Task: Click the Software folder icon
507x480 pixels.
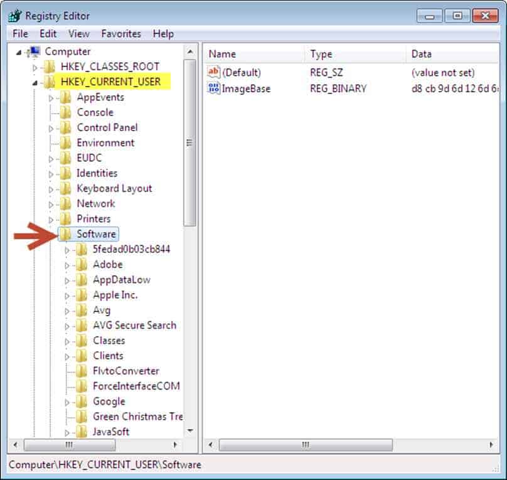Action: pos(65,234)
